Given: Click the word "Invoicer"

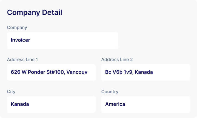Looking at the screenshot, I should (20, 40).
